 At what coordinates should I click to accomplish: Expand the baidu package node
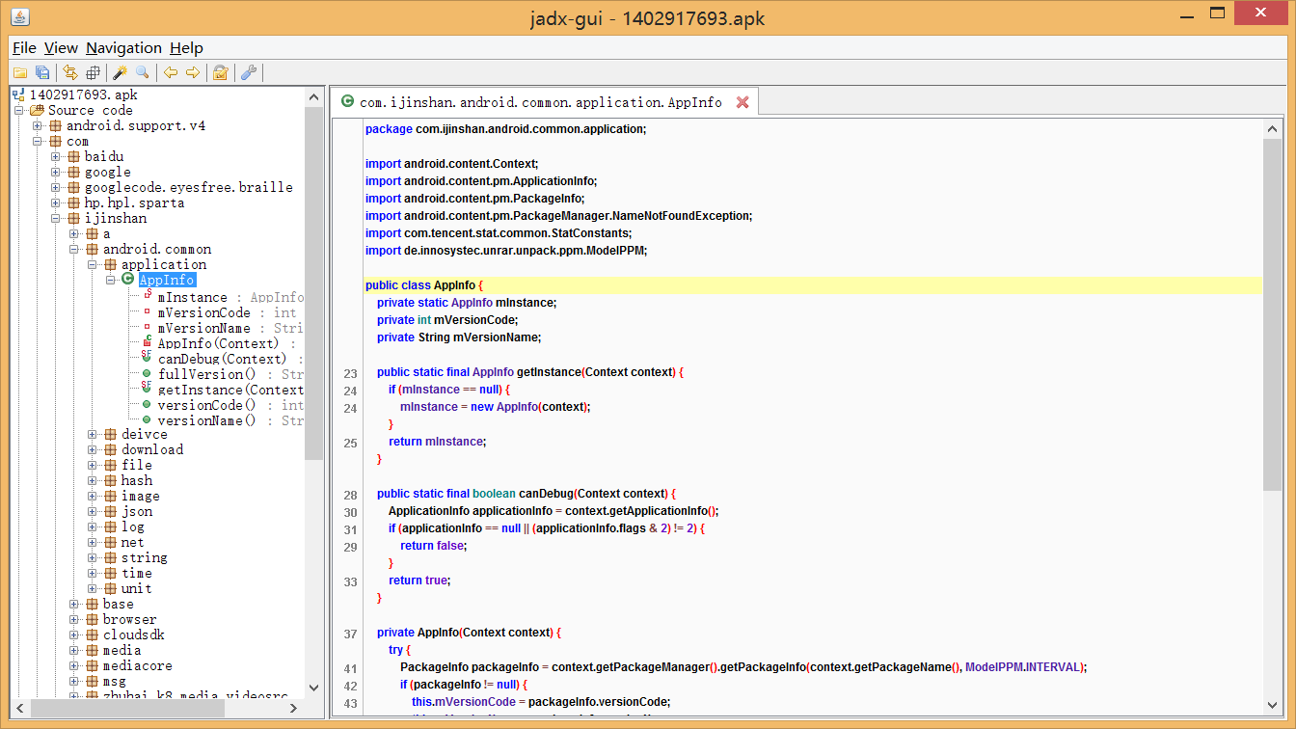tap(57, 157)
